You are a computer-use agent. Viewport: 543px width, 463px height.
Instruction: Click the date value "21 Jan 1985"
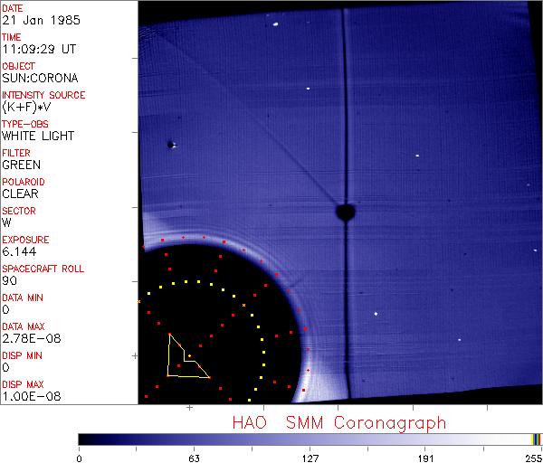[42, 20]
